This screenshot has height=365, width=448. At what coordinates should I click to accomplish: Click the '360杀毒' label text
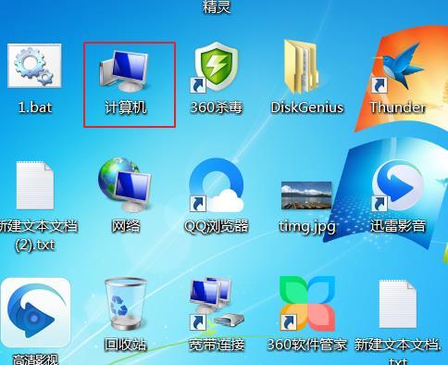[217, 107]
